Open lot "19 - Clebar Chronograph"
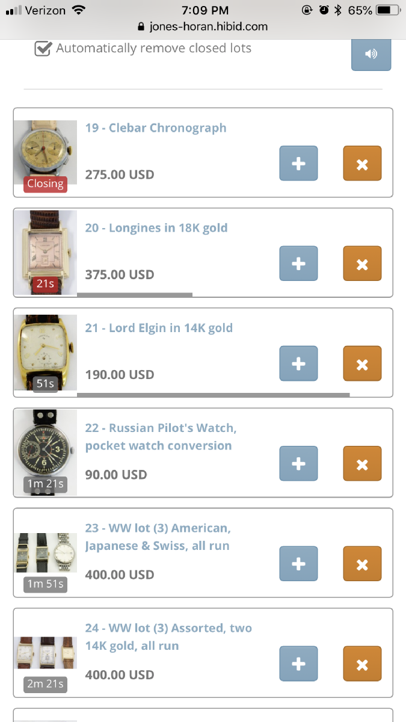This screenshot has height=722, width=406. (x=155, y=128)
